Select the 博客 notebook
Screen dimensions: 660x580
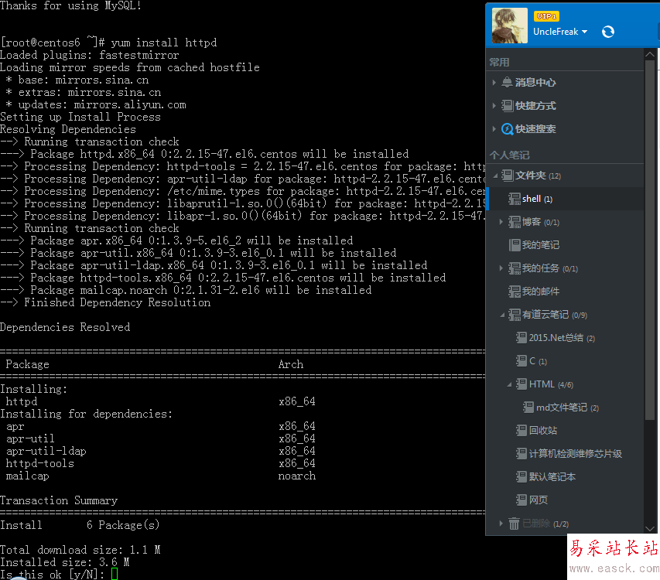541,222
